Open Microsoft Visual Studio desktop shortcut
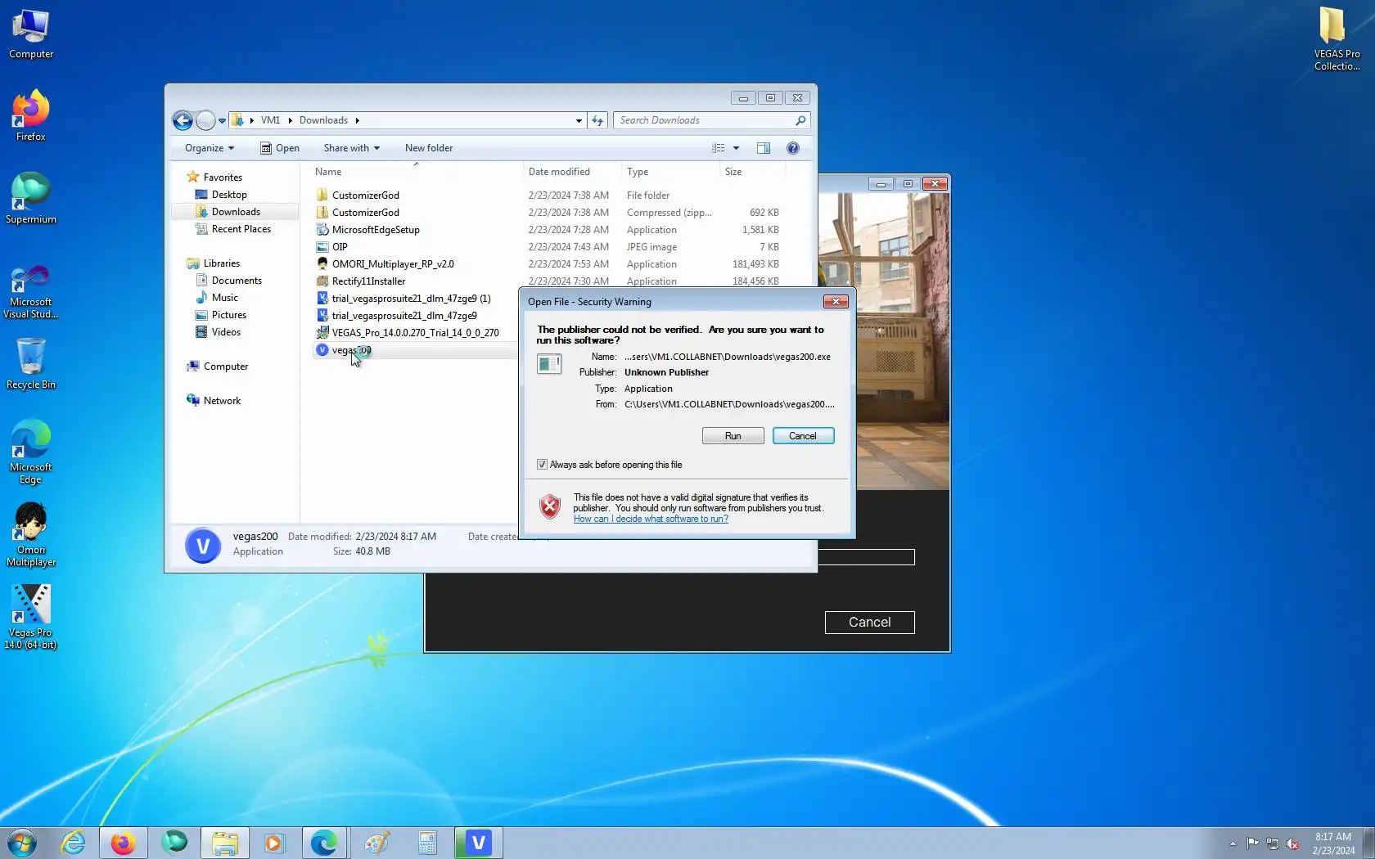Viewport: 1375px width, 859px height. point(31,292)
